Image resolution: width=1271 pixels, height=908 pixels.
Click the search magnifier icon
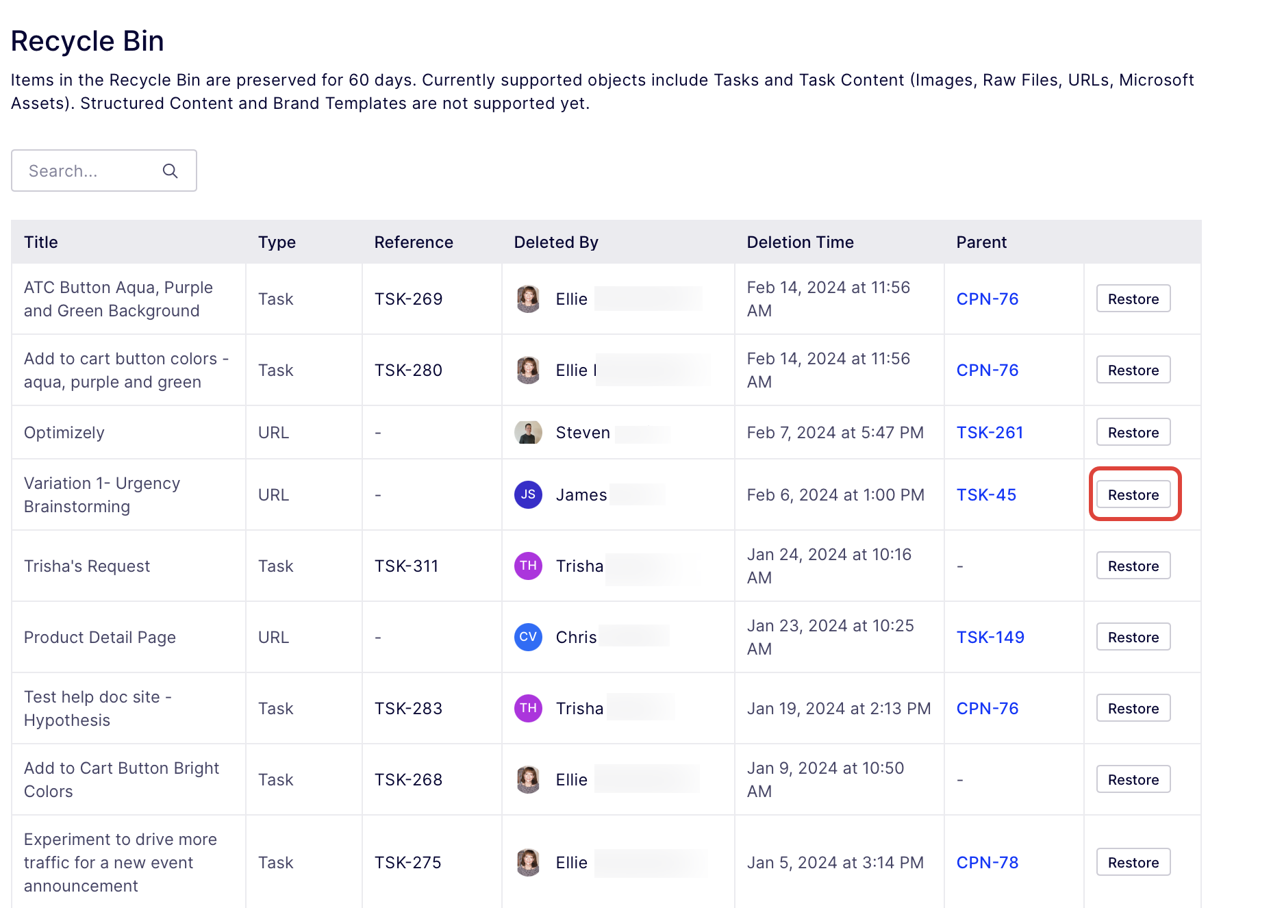coord(170,171)
